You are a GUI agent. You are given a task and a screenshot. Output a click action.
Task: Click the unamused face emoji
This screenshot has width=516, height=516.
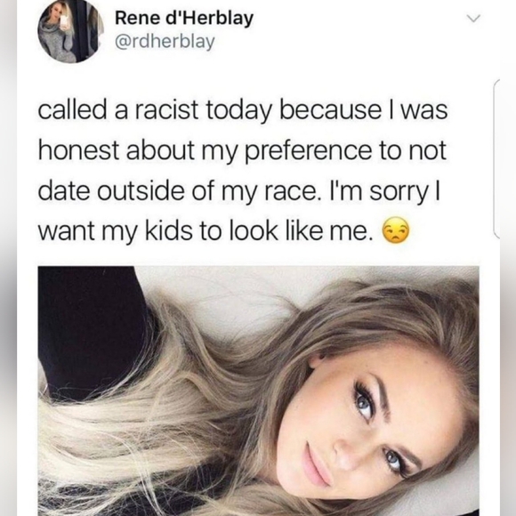point(395,230)
